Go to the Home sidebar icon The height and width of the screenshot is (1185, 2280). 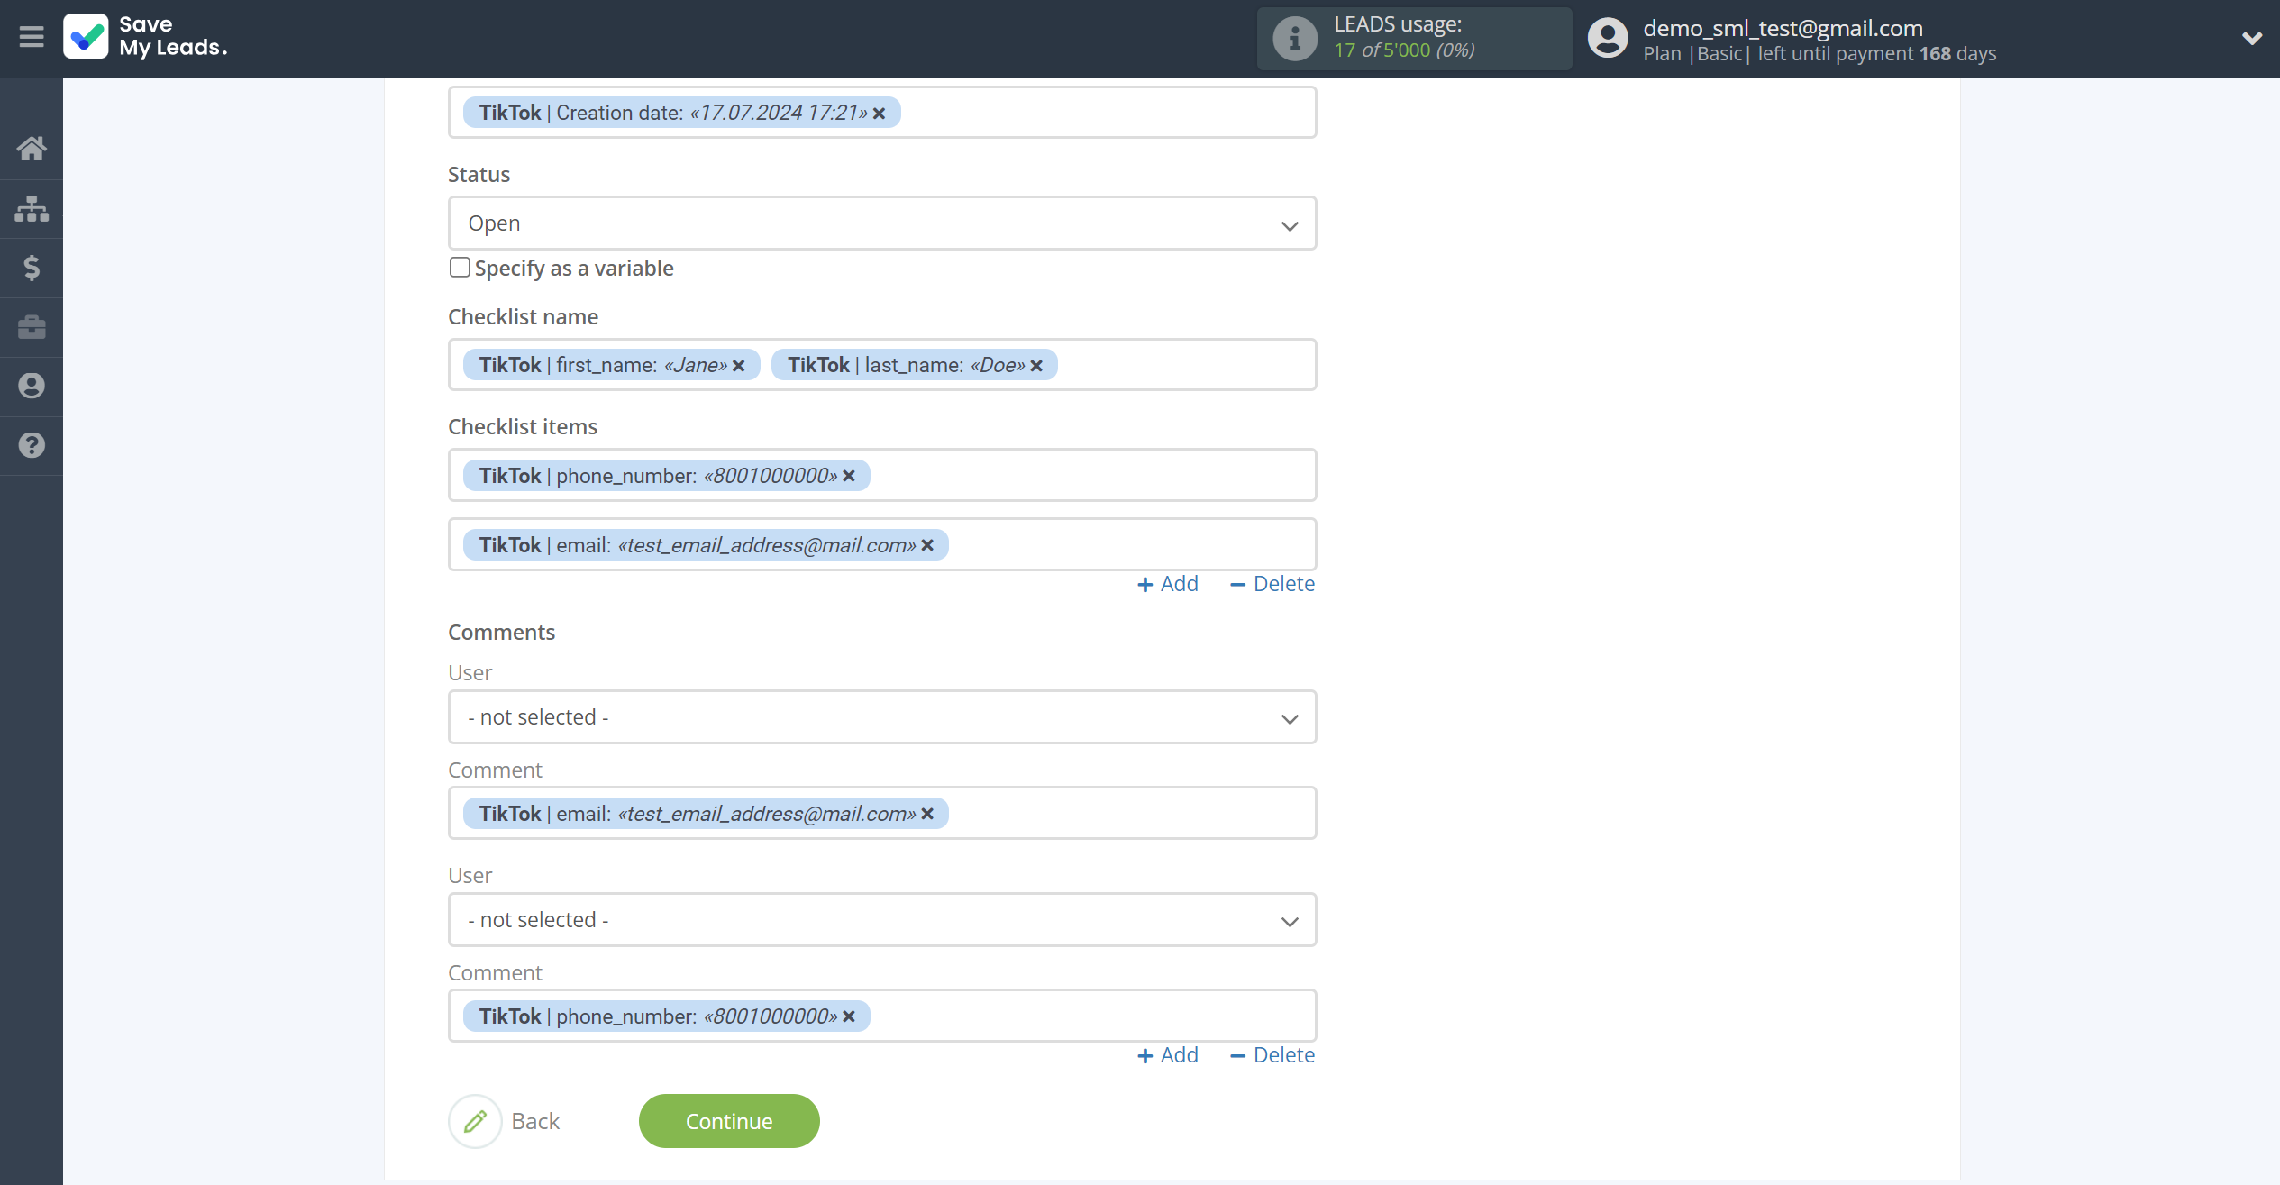pyautogui.click(x=32, y=149)
